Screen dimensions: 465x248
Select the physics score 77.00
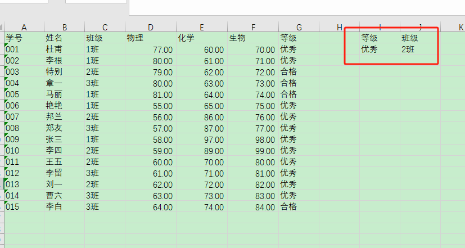[150, 49]
